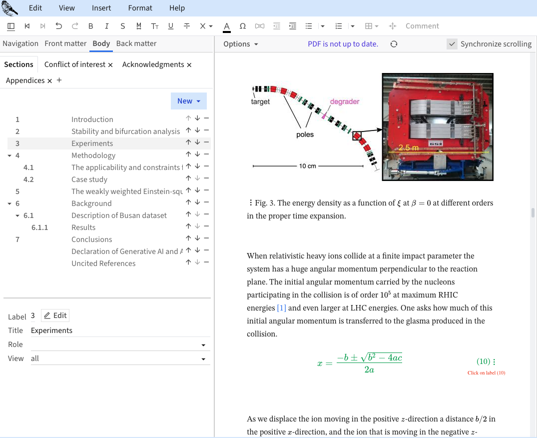
Task: Increase indent with toolbar icon
Action: click(x=293, y=26)
